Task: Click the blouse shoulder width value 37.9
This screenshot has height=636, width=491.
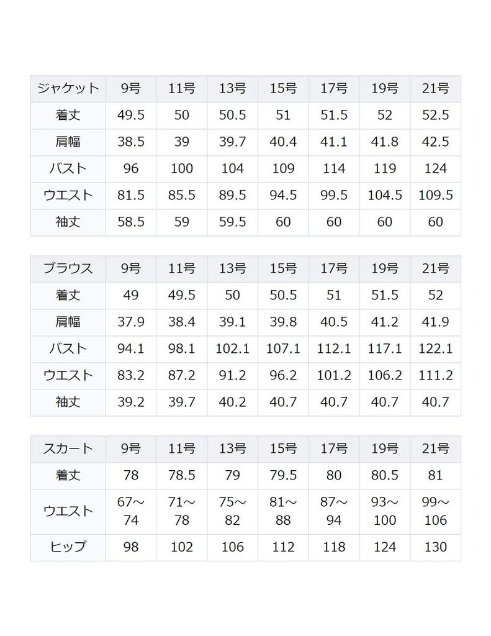Action: (131, 322)
